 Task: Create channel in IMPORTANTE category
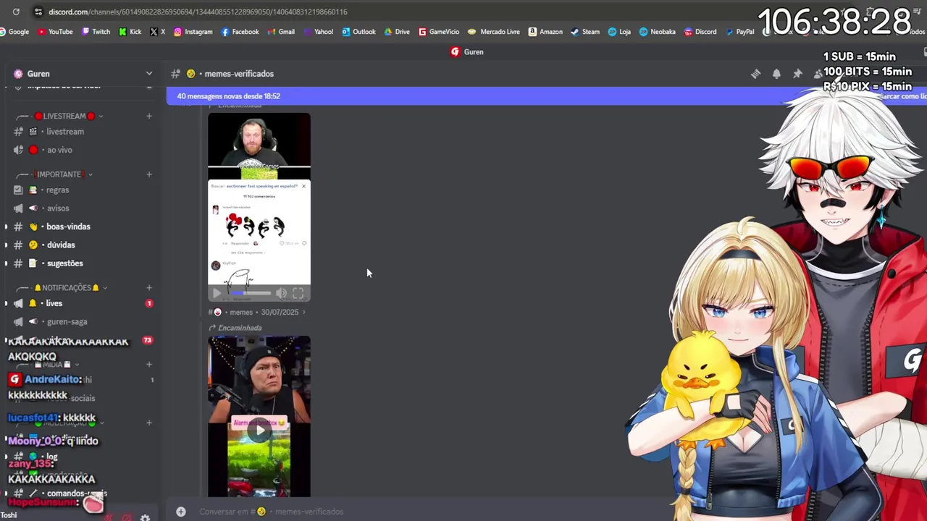click(x=149, y=174)
